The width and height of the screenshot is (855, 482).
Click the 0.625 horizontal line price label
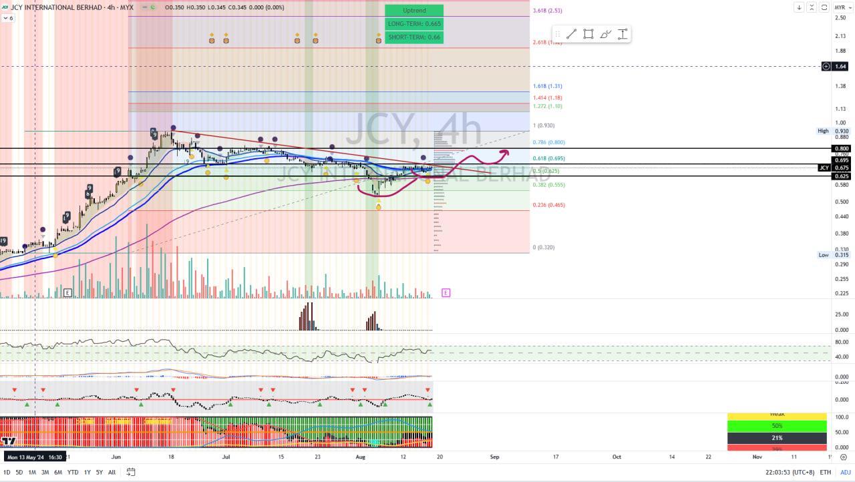840,176
